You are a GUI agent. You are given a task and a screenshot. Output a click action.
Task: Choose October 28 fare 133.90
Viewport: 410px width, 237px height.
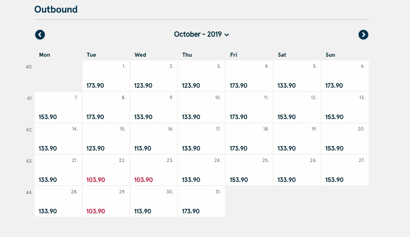tap(58, 201)
